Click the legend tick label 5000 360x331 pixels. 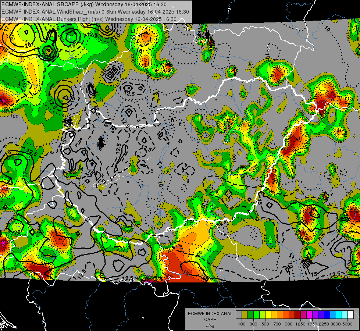pos(347,324)
